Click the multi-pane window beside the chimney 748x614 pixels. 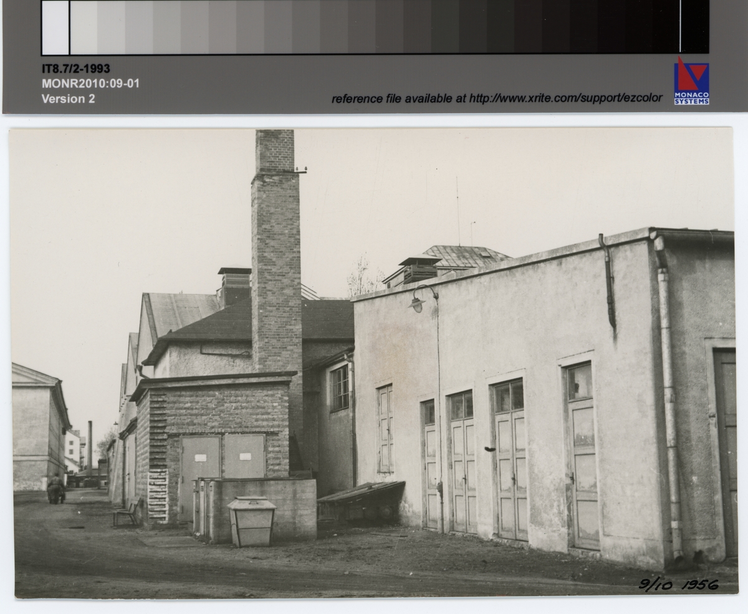(x=340, y=388)
